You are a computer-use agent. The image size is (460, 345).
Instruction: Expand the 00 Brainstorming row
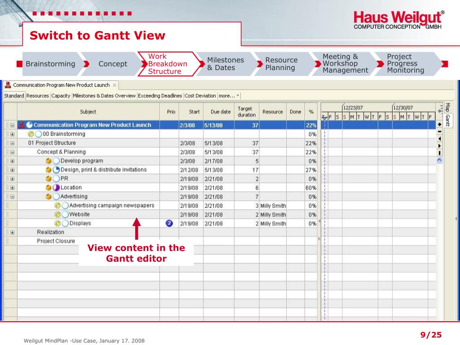(12, 134)
